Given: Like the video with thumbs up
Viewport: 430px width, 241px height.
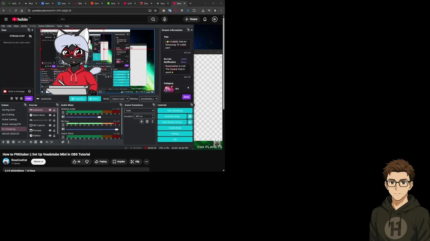Looking at the screenshot, I should pos(76,162).
